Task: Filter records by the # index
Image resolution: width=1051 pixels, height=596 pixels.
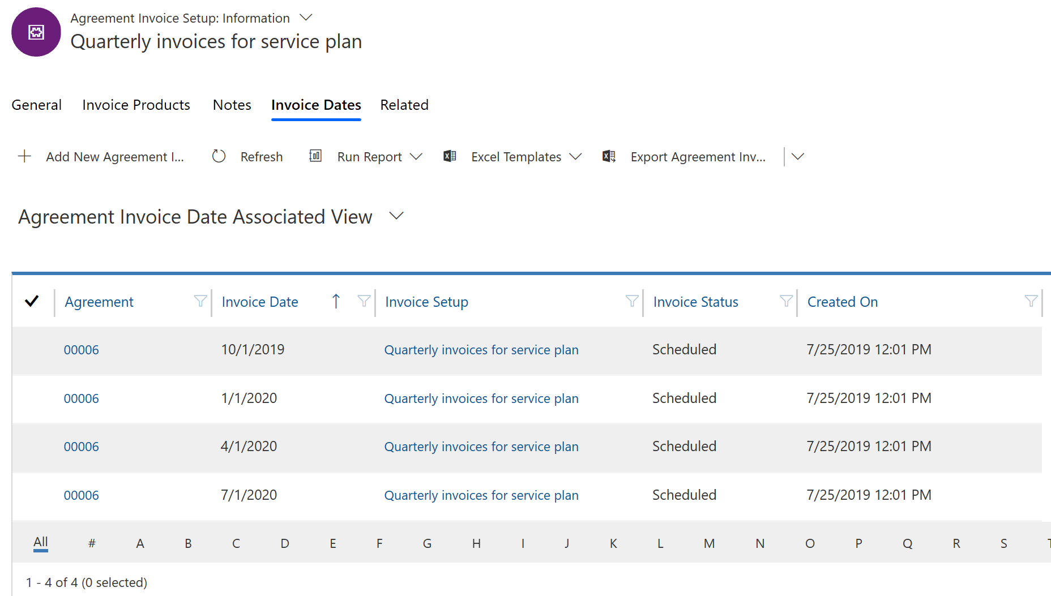Action: [92, 543]
